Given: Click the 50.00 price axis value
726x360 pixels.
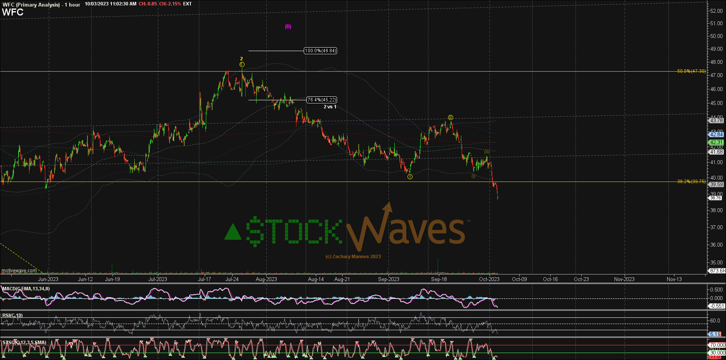Looking at the screenshot, I should 716,36.
